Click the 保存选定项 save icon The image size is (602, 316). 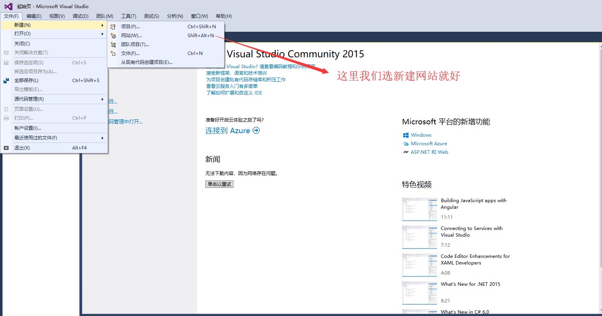[5, 62]
